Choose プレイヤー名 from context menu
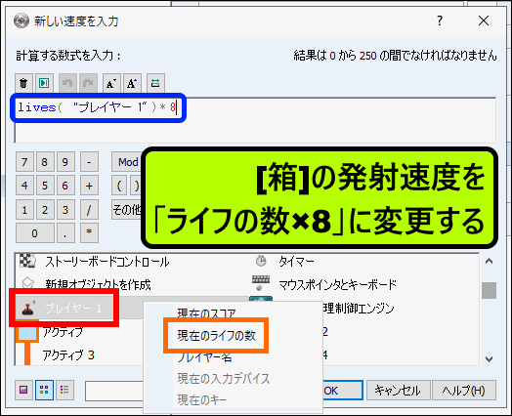Image resolution: width=512 pixels, height=416 pixels. (x=204, y=357)
